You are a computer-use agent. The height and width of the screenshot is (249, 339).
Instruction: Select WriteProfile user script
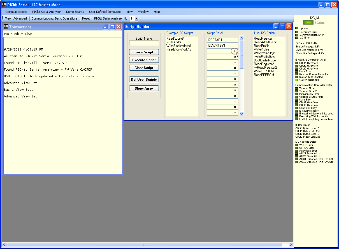262,49
